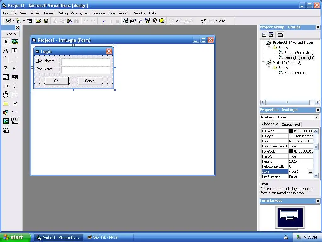Open the Format menu
The width and height of the screenshot is (322, 242).
point(49,13)
